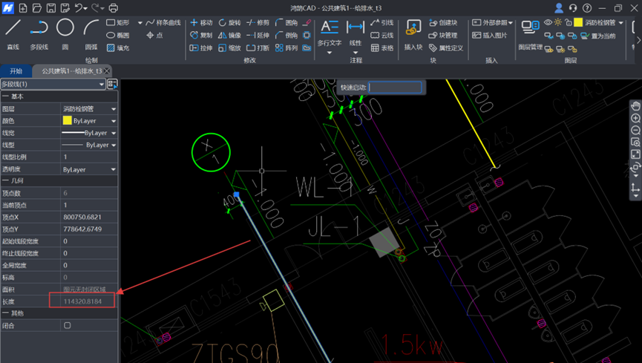This screenshot has width=642, height=363.
Task: Click the yellow 颜色 ByLayer color swatch
Action: 68,121
